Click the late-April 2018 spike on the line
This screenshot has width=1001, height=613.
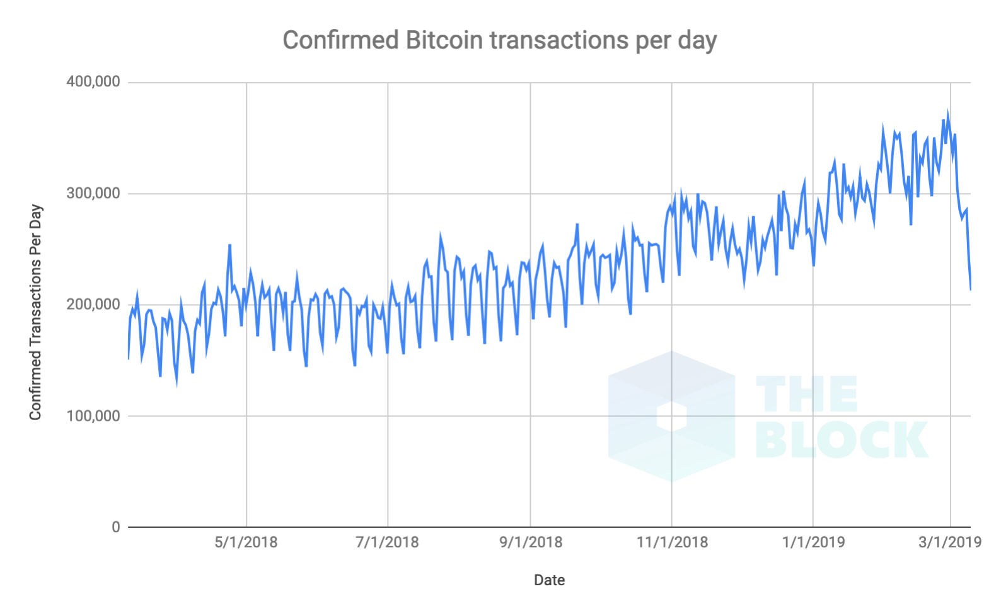click(x=229, y=245)
